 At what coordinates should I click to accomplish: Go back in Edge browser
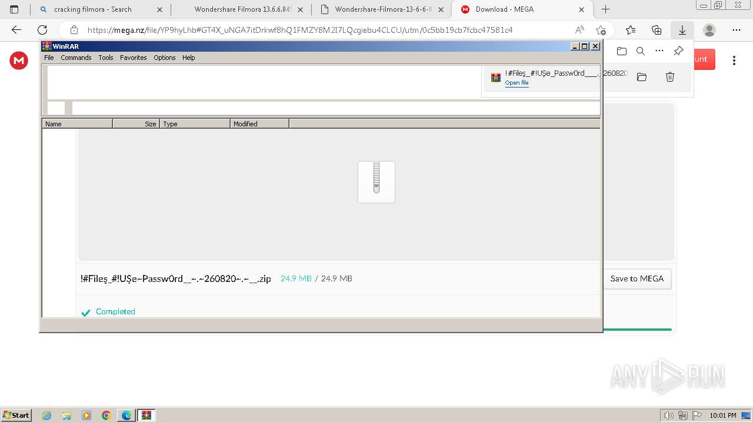[16, 30]
